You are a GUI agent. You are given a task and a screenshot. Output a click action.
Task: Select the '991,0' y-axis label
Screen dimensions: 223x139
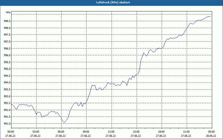click(8, 124)
